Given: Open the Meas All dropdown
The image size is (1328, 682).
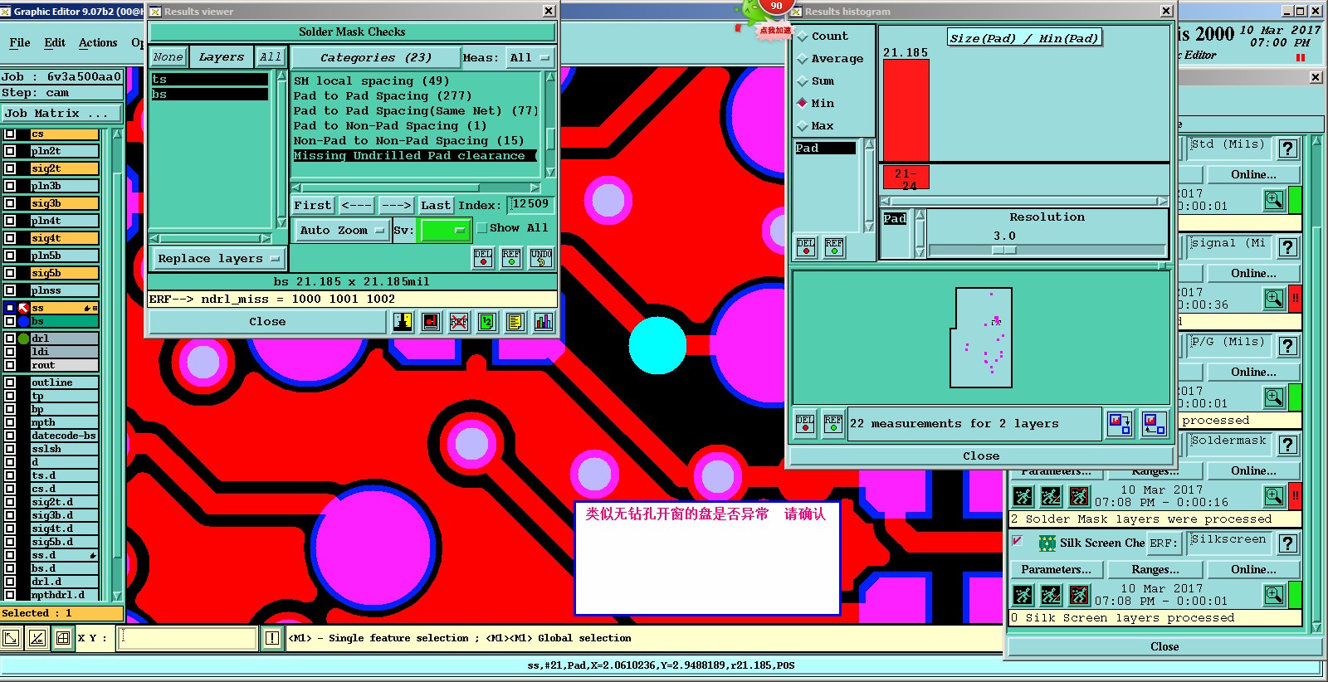Looking at the screenshot, I should pos(530,58).
